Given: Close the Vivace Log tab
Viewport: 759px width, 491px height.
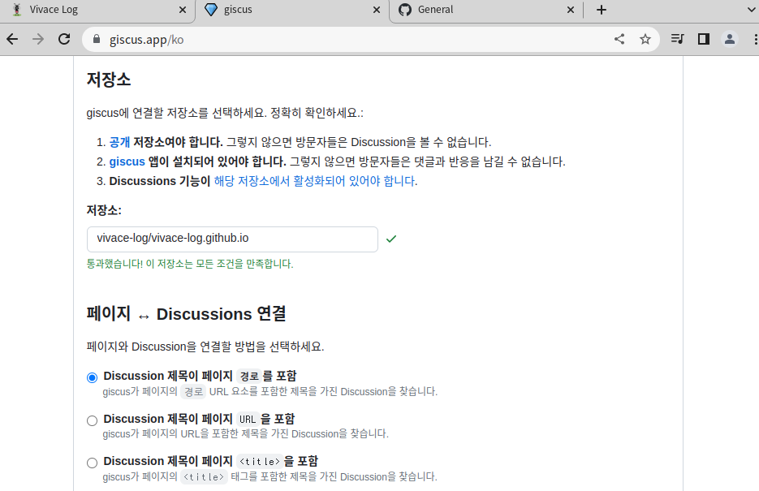Looking at the screenshot, I should tap(183, 10).
